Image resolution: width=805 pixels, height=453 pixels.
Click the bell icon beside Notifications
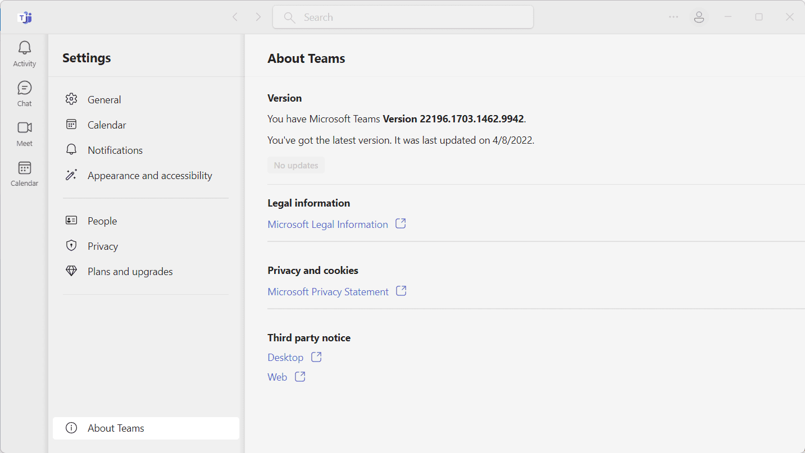point(71,150)
